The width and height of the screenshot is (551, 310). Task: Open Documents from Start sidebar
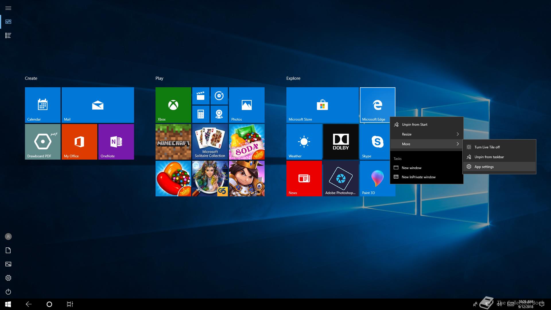point(8,250)
